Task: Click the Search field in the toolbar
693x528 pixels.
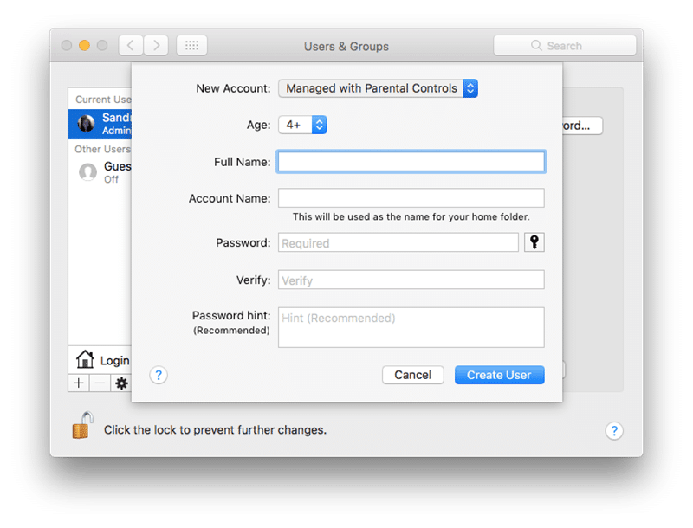Action: pyautogui.click(x=564, y=46)
